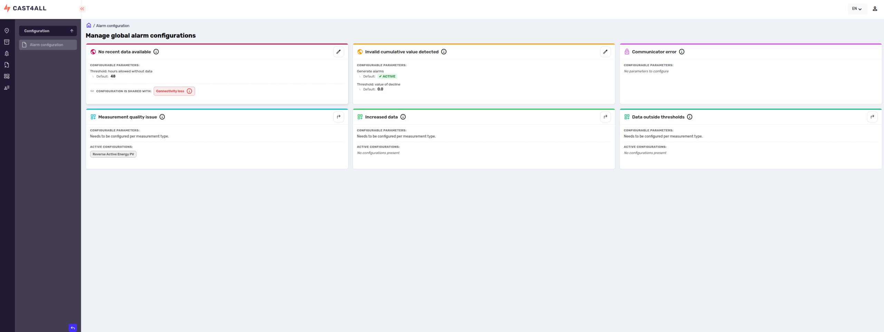The width and height of the screenshot is (884, 332).
Task: Open the dashboard widgets sidebar icon
Action: tap(7, 76)
